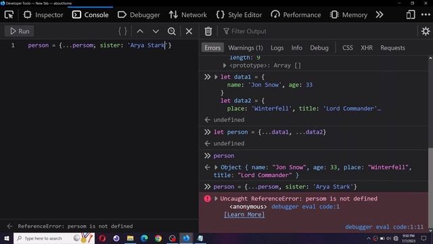
Task: Open Firefox Developer Edition taskbar icon
Action: (187, 238)
